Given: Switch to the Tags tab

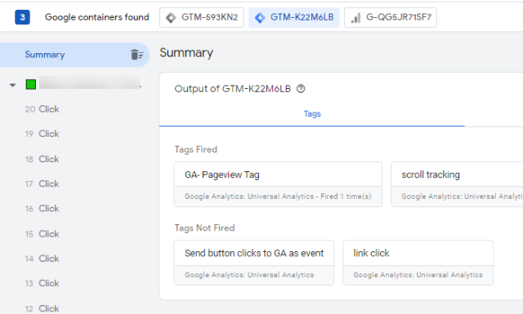Looking at the screenshot, I should click(312, 114).
